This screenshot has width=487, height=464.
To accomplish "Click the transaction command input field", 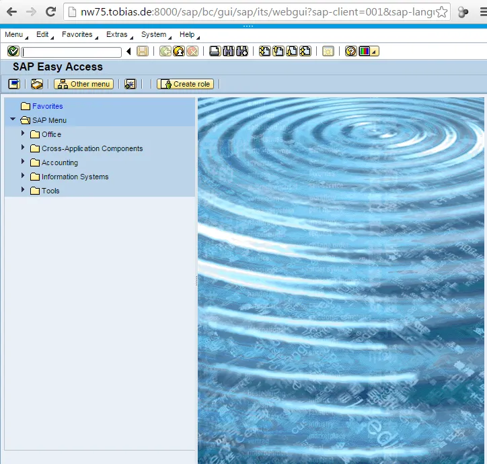I will [71, 52].
